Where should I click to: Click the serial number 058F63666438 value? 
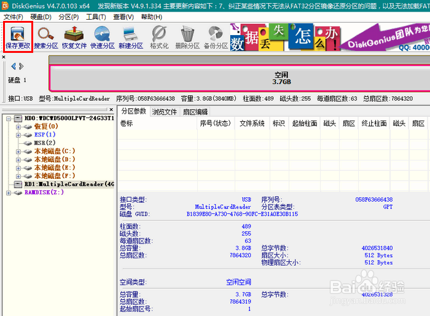click(374, 199)
